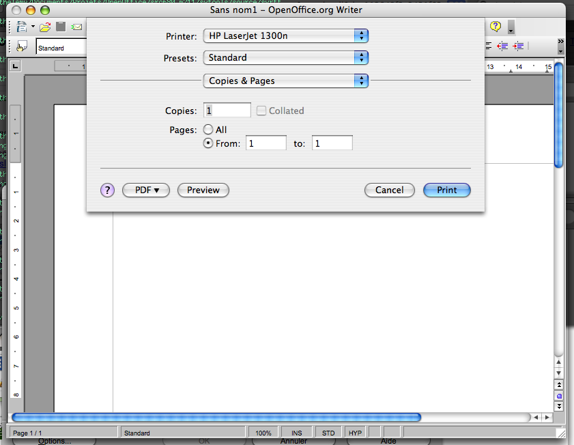Open the standard toolbar options arrow
The height and width of the screenshot is (445, 574).
(x=511, y=27)
